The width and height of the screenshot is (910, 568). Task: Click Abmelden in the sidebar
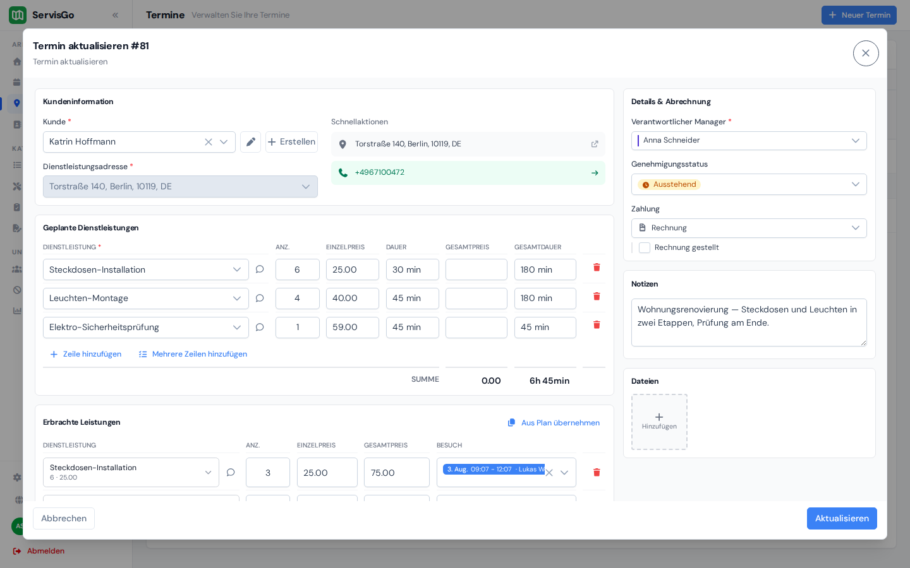click(x=39, y=551)
